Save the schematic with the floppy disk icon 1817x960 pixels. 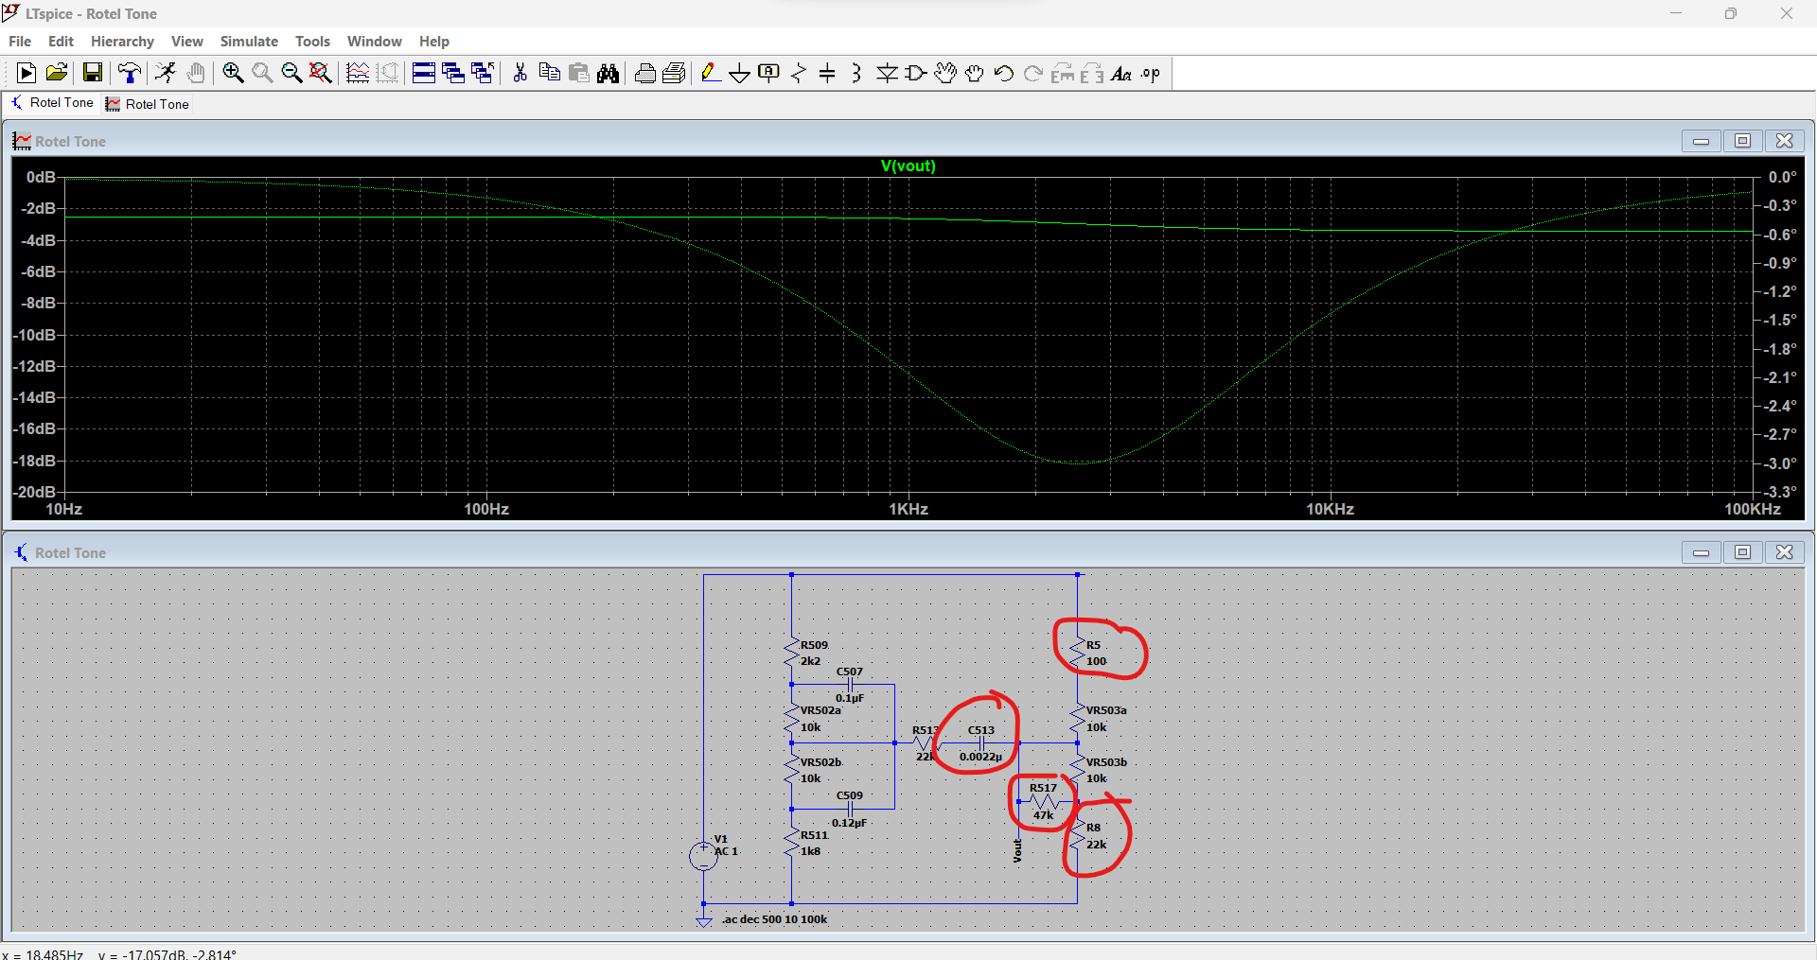[93, 73]
